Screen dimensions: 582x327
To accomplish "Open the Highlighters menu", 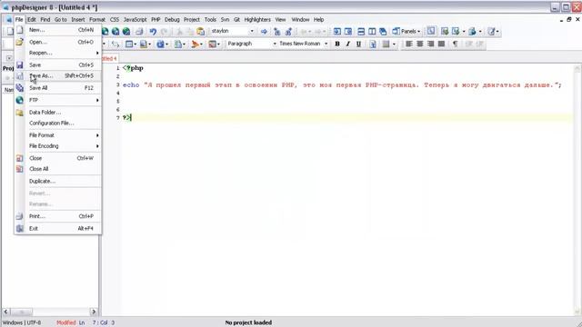I will pyautogui.click(x=257, y=20).
